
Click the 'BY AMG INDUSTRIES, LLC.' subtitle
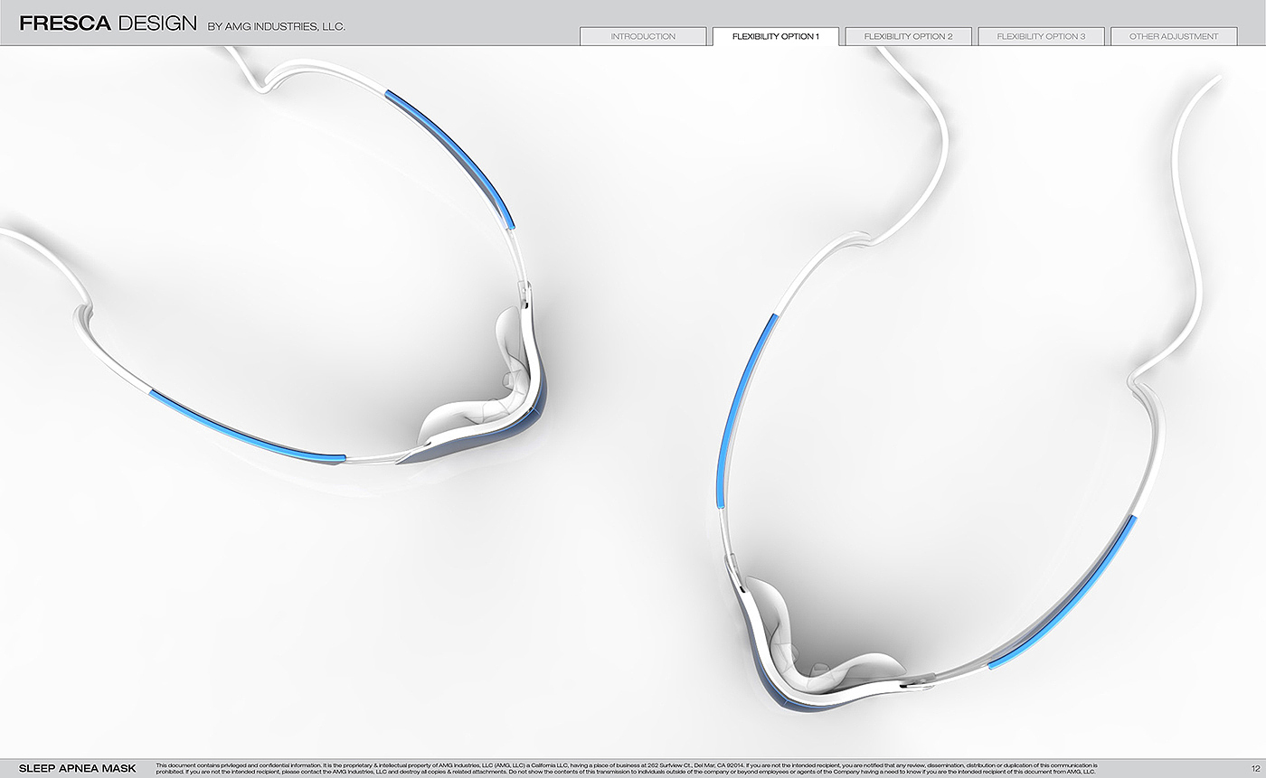(x=277, y=27)
